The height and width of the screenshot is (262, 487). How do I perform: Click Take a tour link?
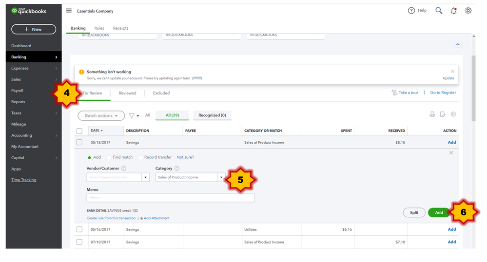[408, 93]
